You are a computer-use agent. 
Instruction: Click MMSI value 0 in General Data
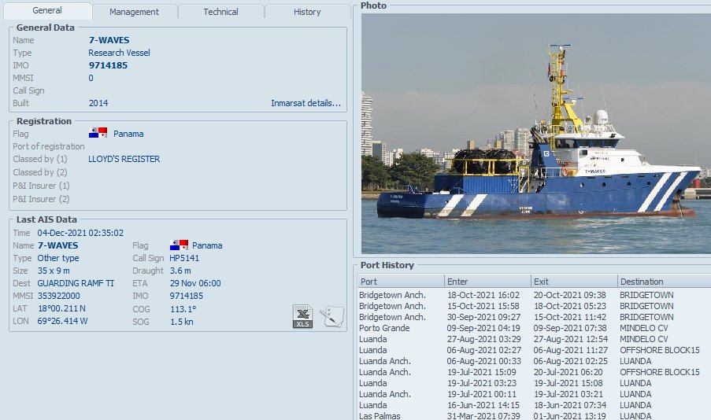[x=91, y=78]
